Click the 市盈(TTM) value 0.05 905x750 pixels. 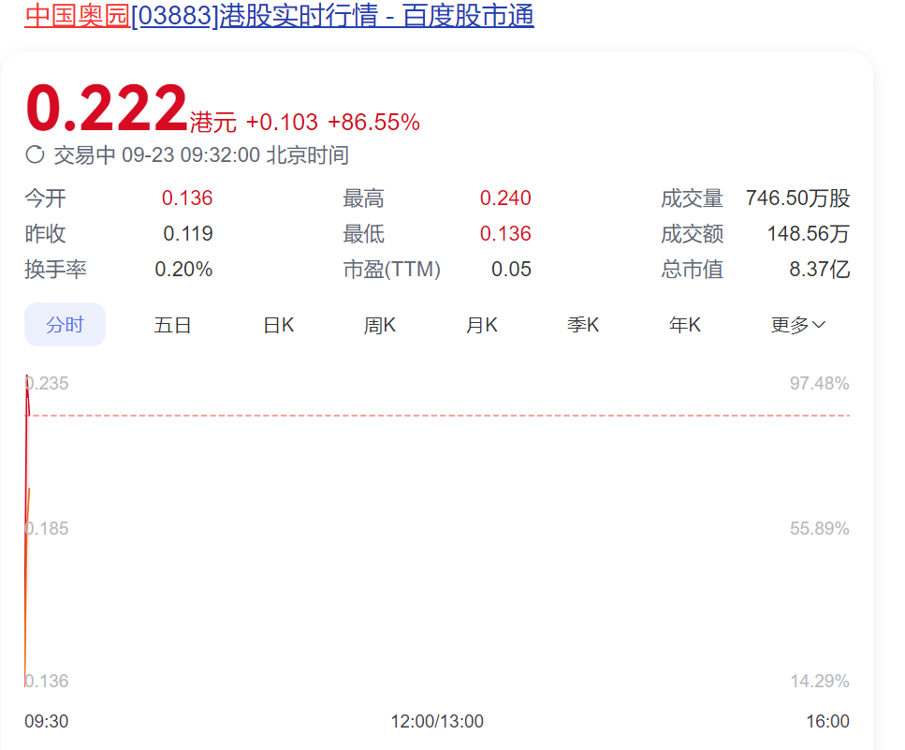[511, 270]
